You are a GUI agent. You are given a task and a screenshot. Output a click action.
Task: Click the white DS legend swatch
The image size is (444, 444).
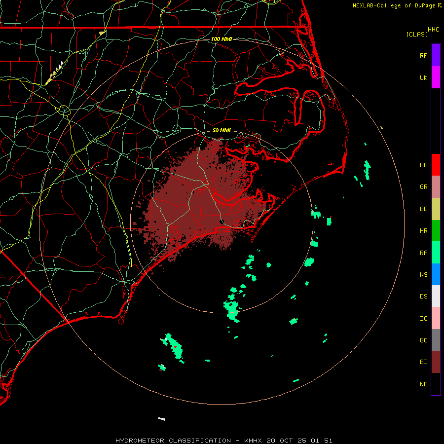click(x=436, y=296)
